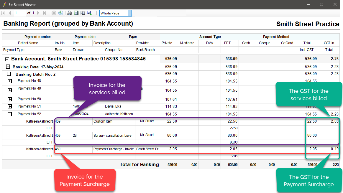Image resolution: width=343 pixels, height=193 pixels.
Task: Collapse the Bank Account Smith Street Practice group
Action: coord(7,59)
